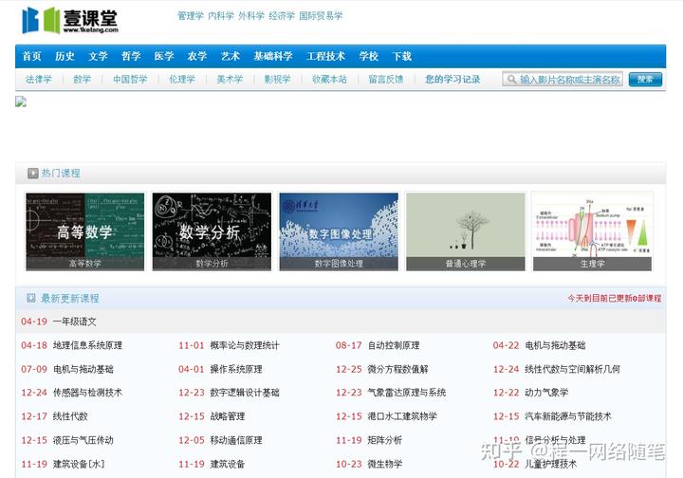
Task: Open the 动力气象学 course link
Action: click(x=546, y=393)
